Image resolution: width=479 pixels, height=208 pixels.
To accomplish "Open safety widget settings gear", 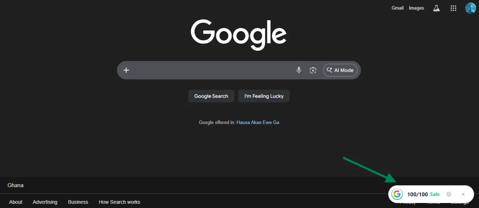I will (449, 194).
